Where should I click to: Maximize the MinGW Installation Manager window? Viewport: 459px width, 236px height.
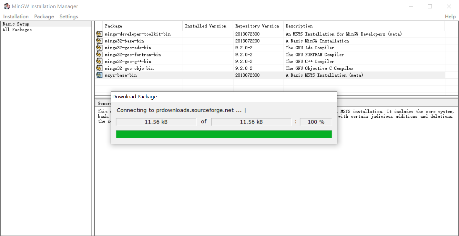(430, 6)
